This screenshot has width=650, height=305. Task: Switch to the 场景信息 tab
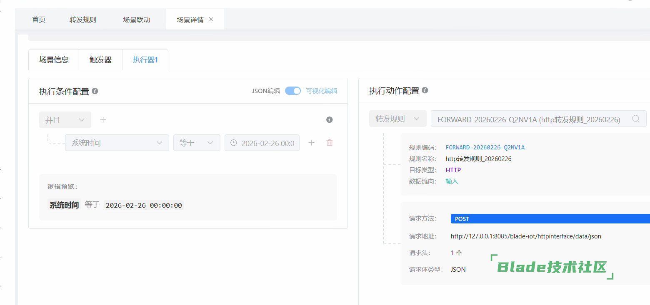(x=54, y=60)
